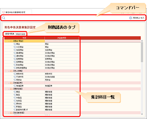Screen dimensions: 147x119
Task: Click the account icon beside 小口現金
Action: (x=15, y=47)
